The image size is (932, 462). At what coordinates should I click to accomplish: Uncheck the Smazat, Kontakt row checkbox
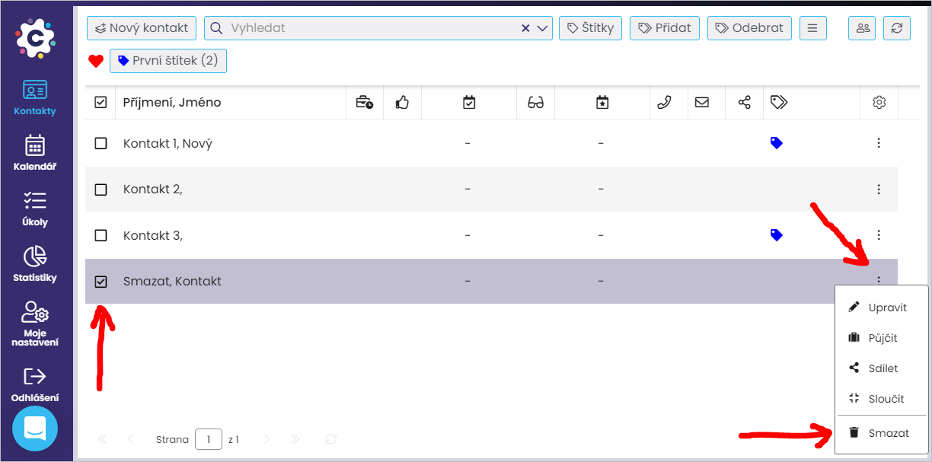101,282
